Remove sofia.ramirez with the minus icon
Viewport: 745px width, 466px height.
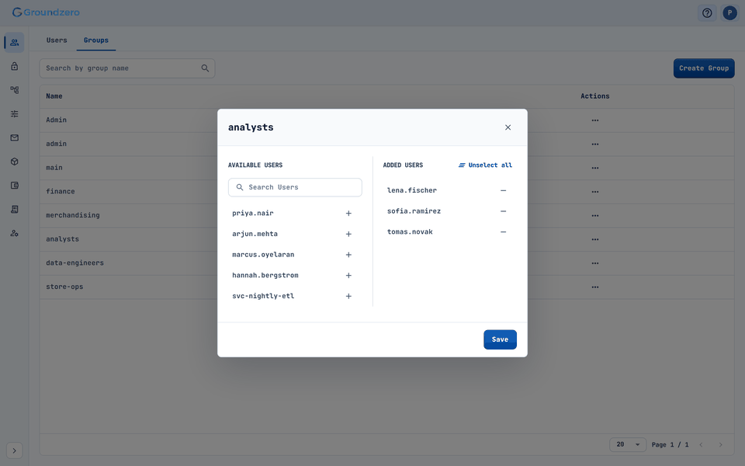tap(503, 211)
